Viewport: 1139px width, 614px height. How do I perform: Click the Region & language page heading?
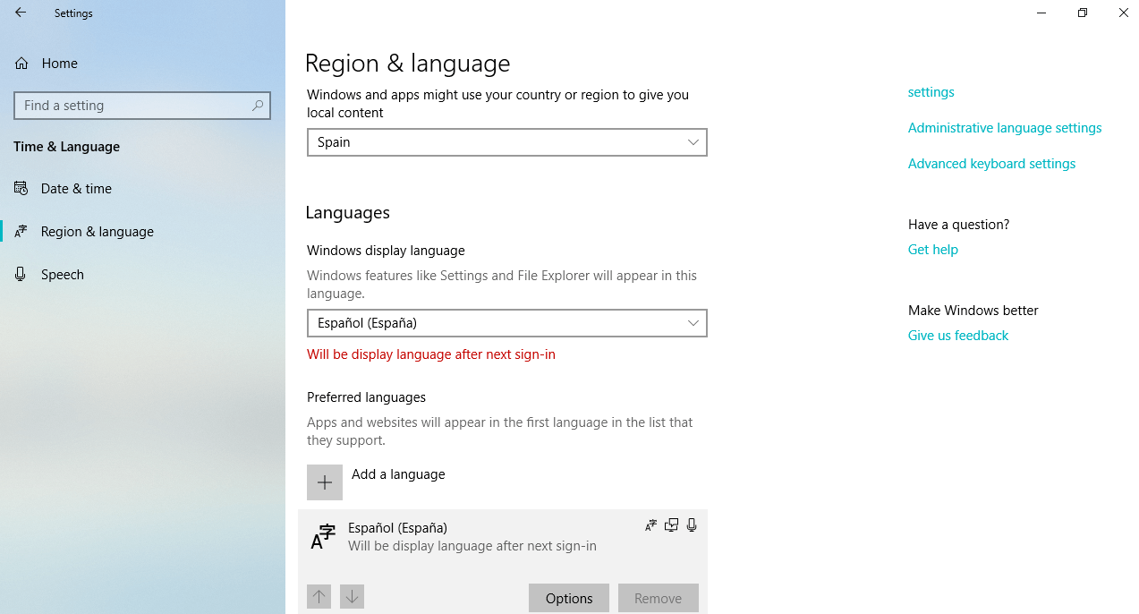coord(407,64)
